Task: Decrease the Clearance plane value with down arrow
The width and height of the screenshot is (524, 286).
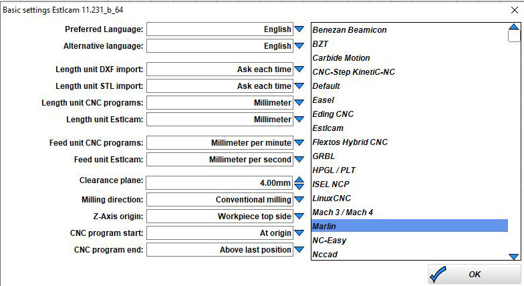Action: tap(299, 186)
